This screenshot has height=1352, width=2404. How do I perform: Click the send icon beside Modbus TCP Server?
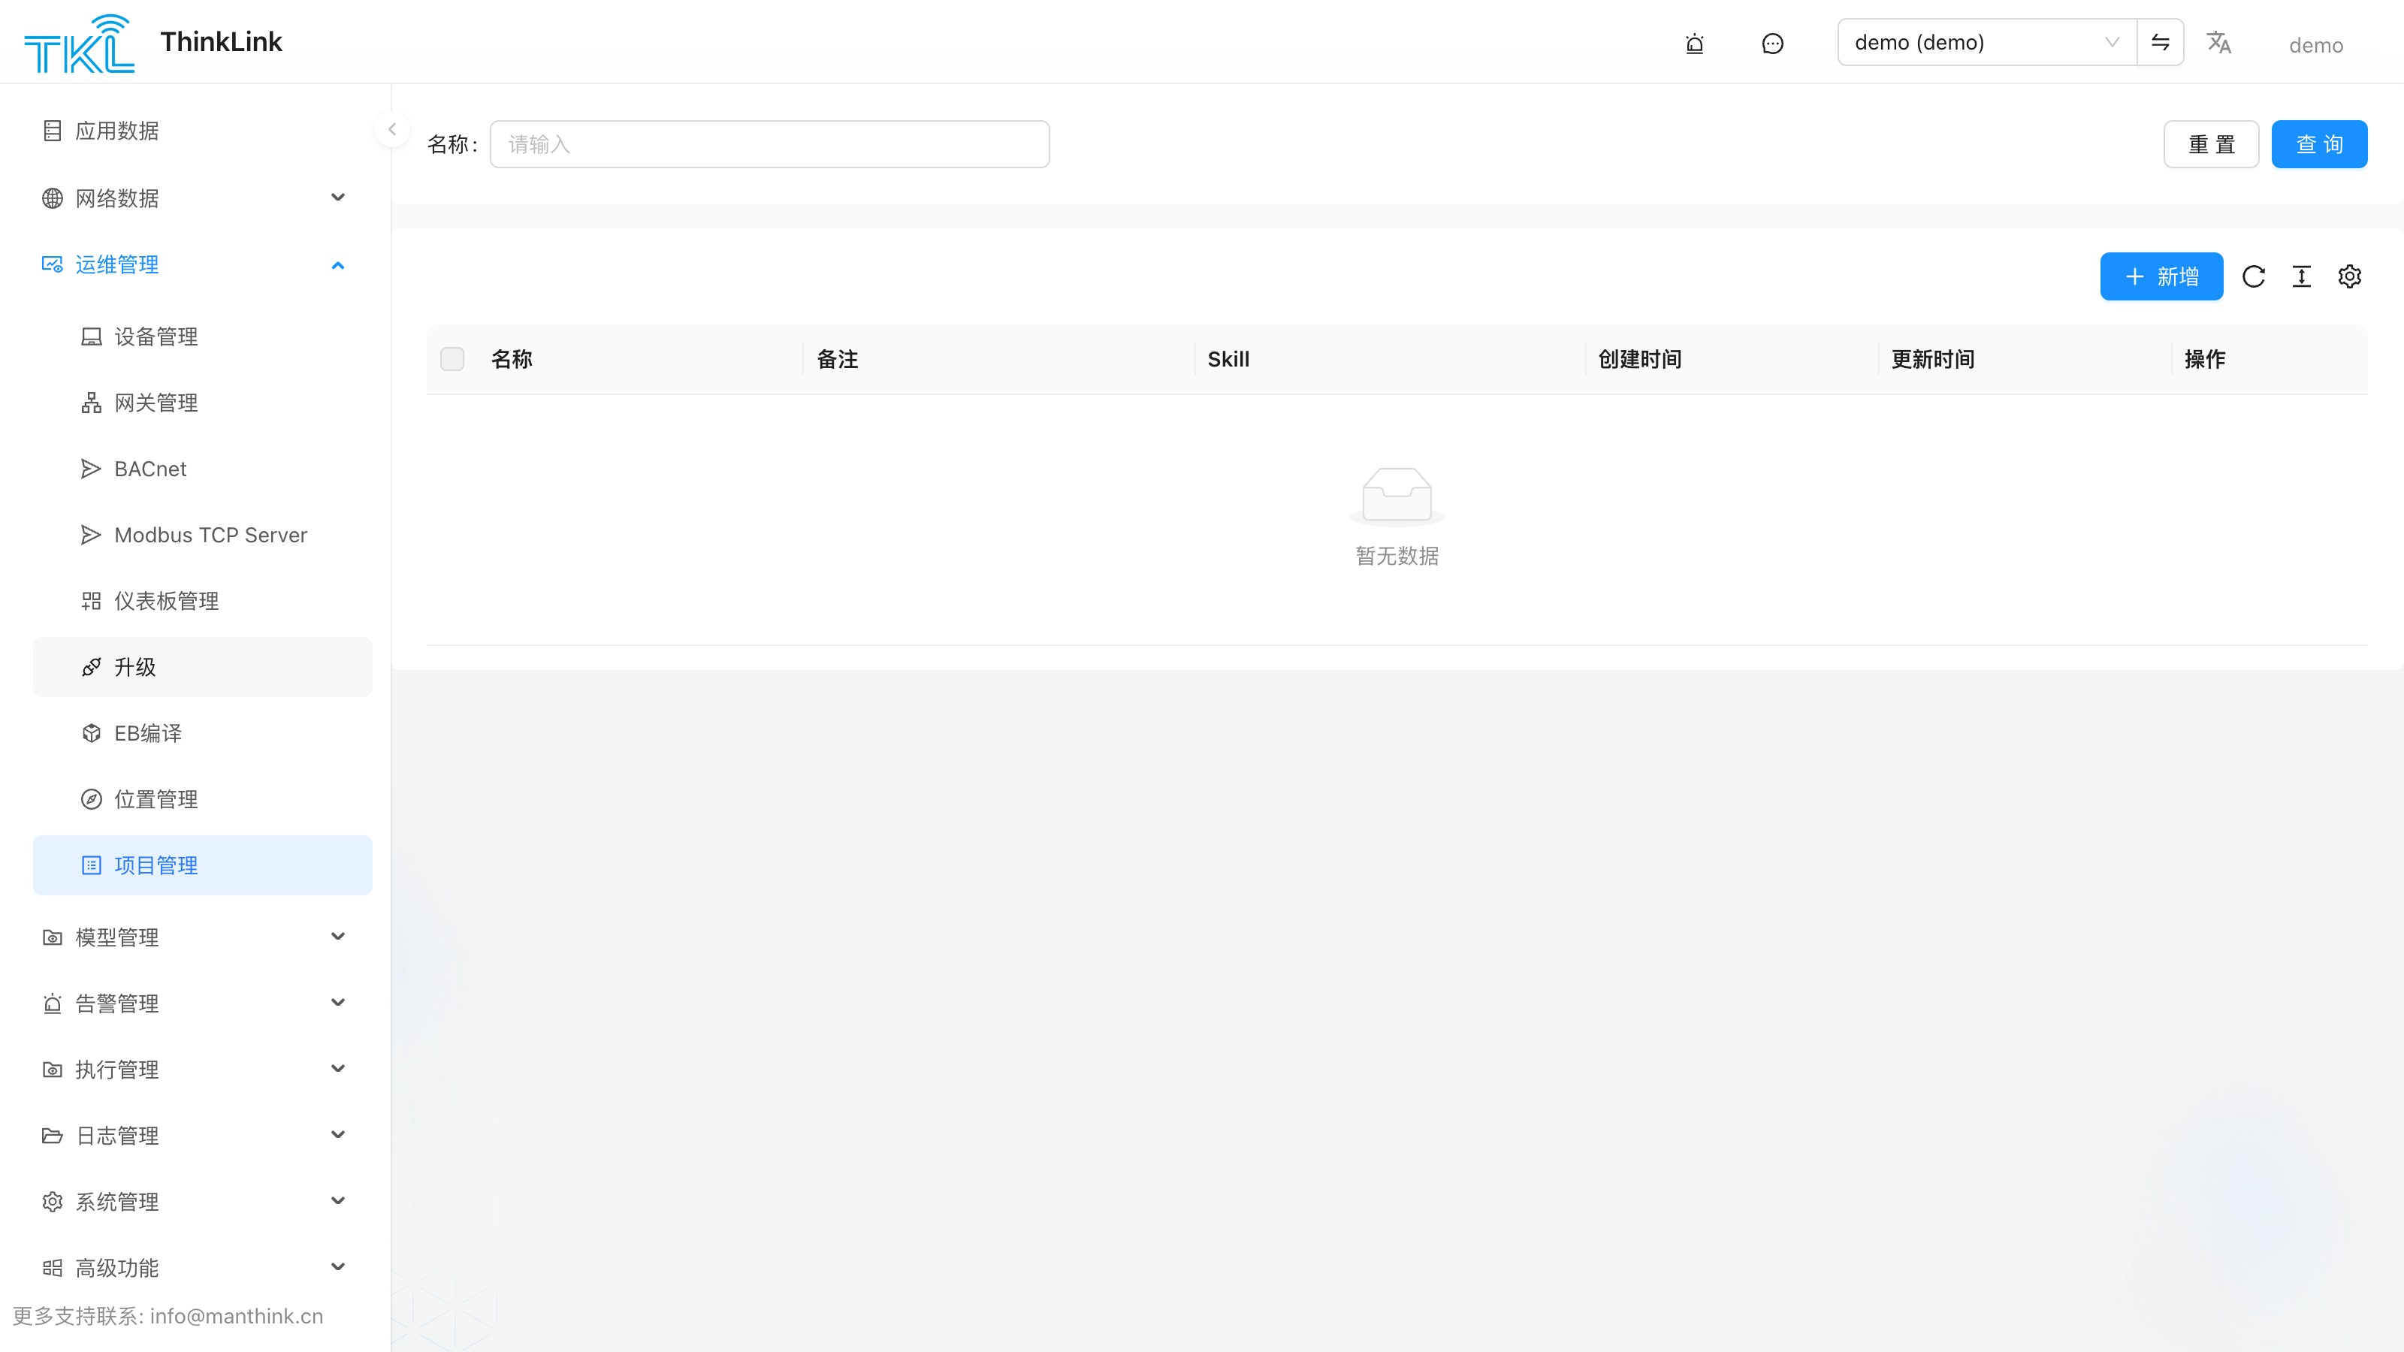tap(92, 535)
